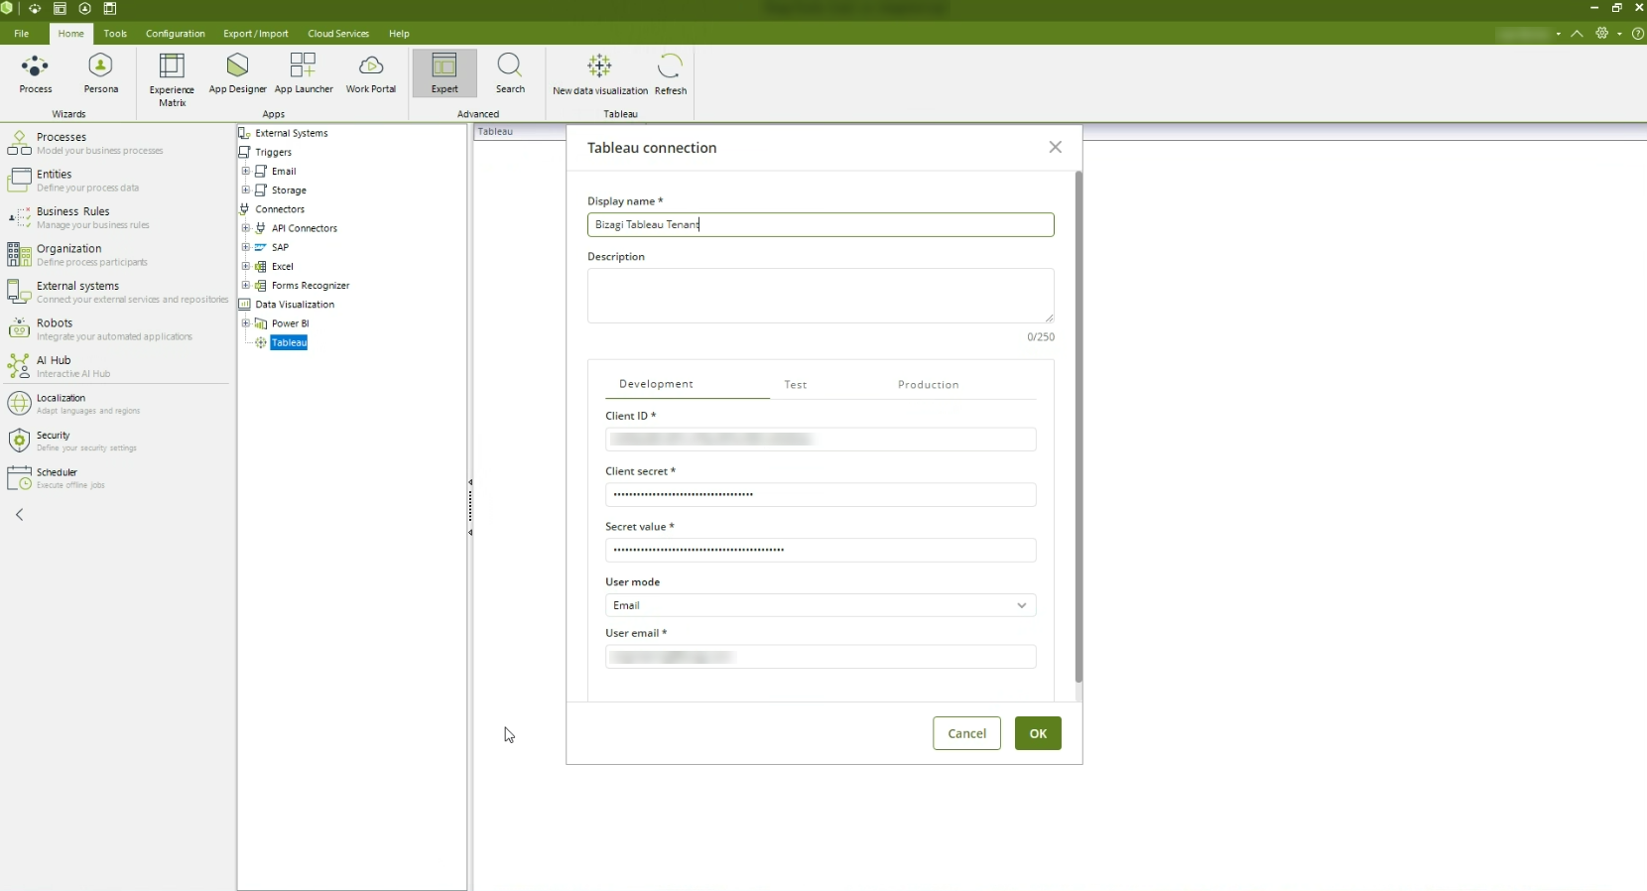Create a New data visualization
Viewport: 1647px width, 891px height.
(x=599, y=75)
